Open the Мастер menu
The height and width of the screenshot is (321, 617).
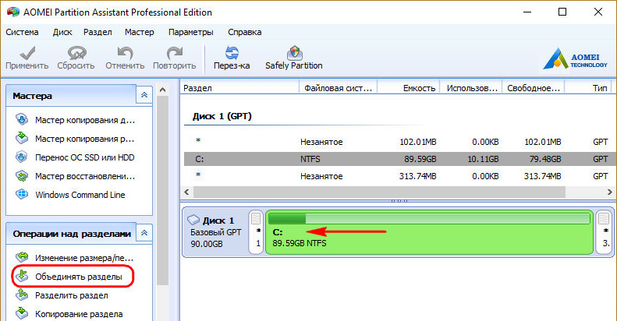point(140,32)
